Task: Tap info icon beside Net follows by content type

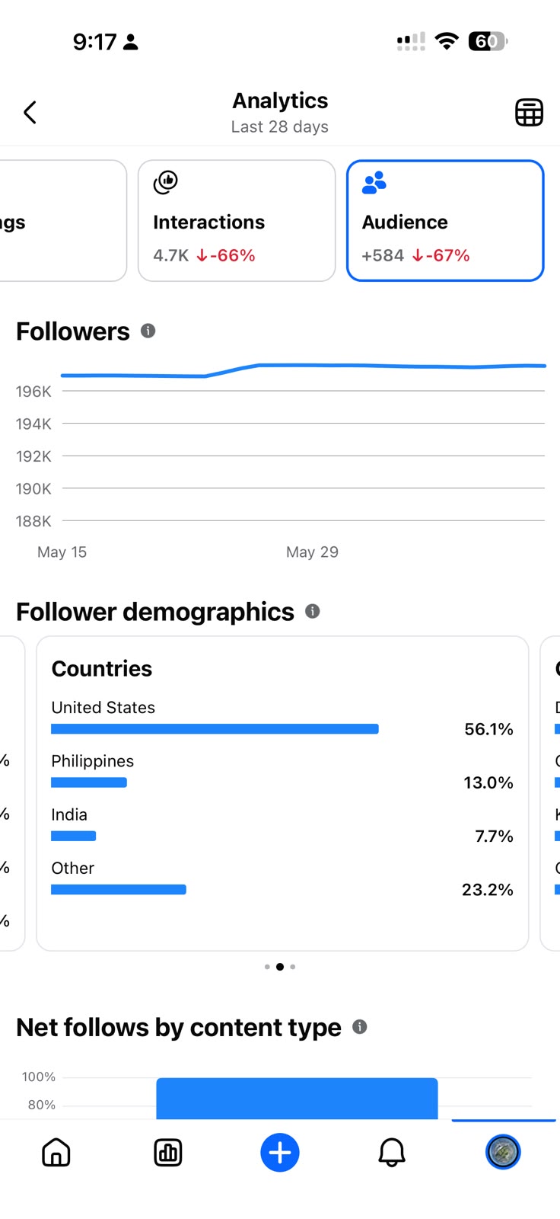Action: (x=360, y=1026)
